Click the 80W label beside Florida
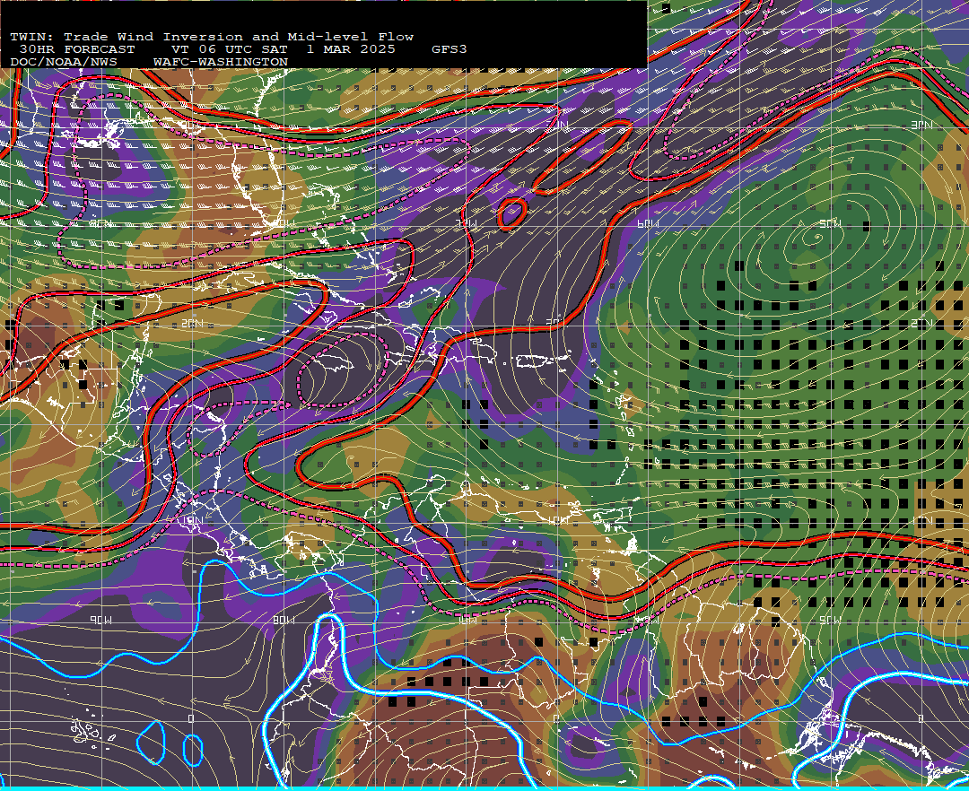 point(283,223)
